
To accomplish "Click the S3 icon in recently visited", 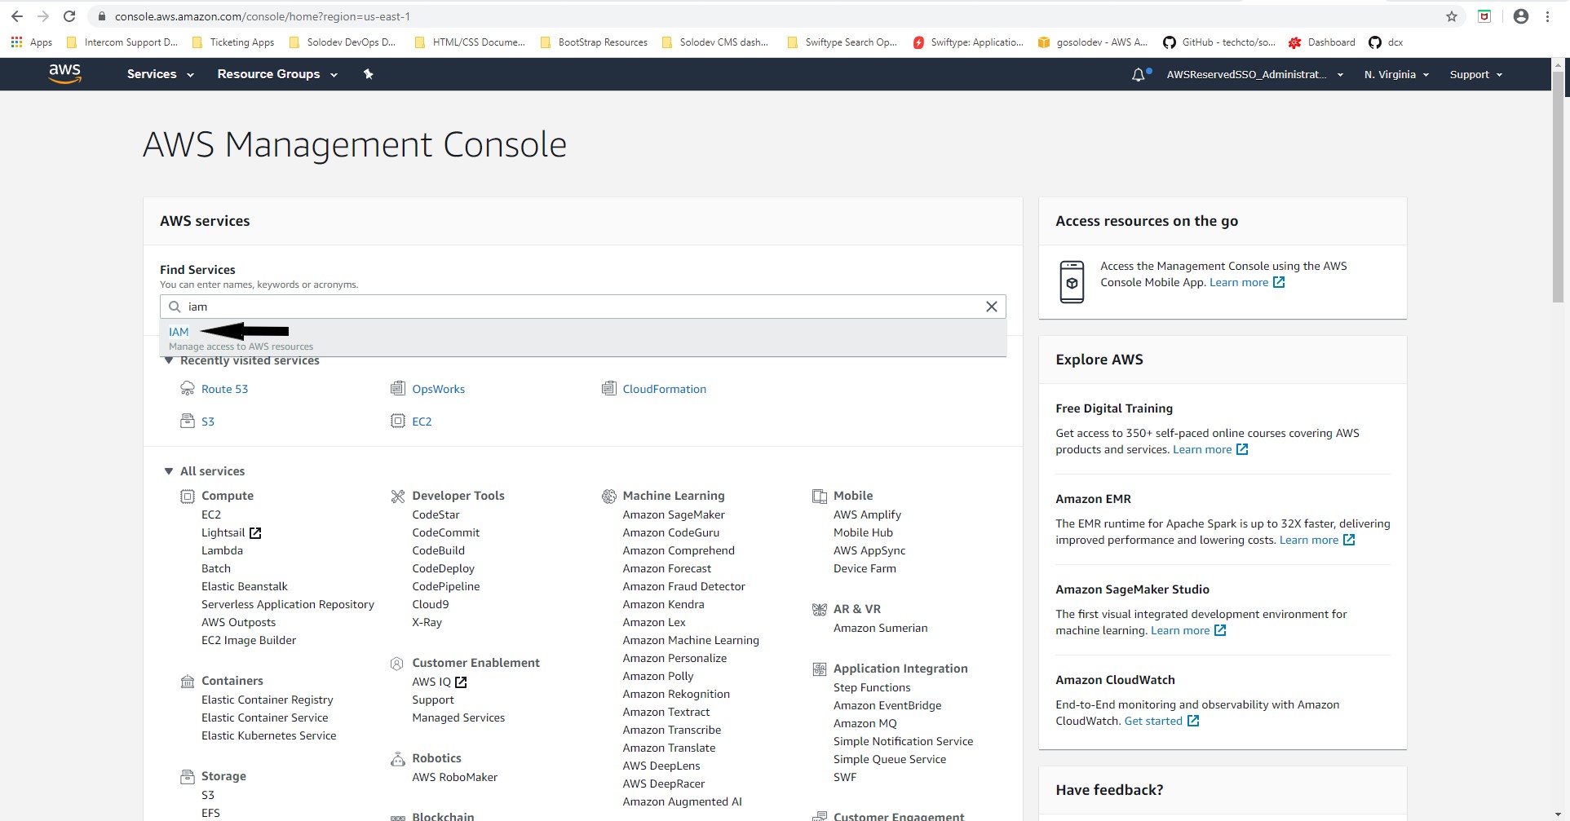I will click(x=188, y=421).
